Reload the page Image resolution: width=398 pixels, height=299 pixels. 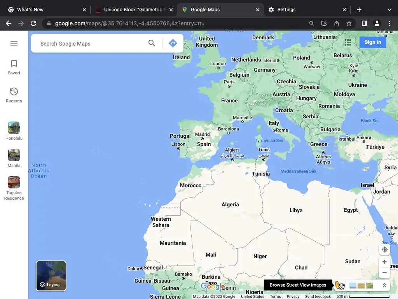[x=33, y=23]
